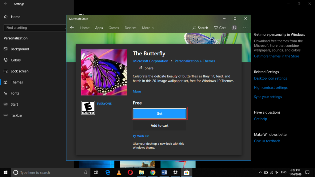This screenshot has width=315, height=177.
Task: Click the user account profile icon
Action: point(234,28)
